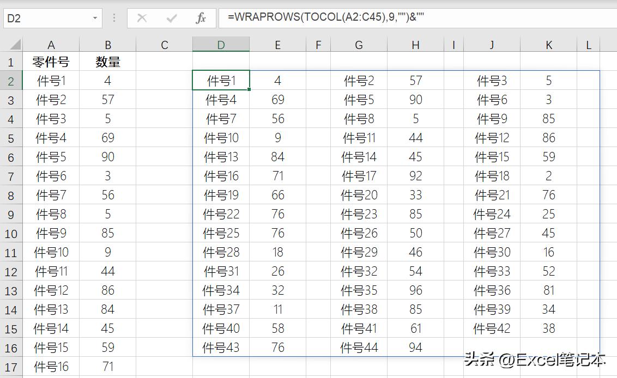Select column A header
This screenshot has width=617, height=378.
click(51, 44)
